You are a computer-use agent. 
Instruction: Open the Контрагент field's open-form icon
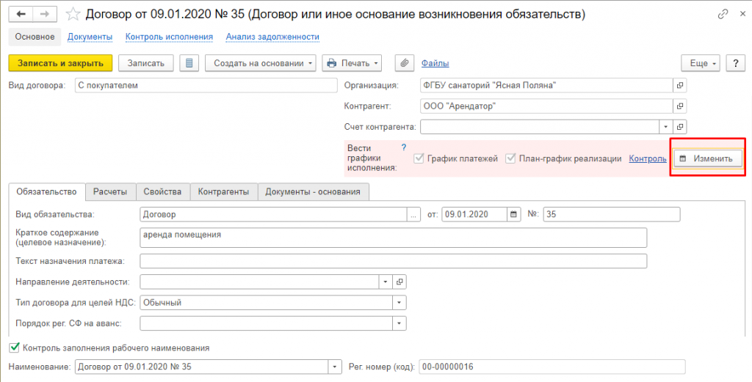click(680, 106)
